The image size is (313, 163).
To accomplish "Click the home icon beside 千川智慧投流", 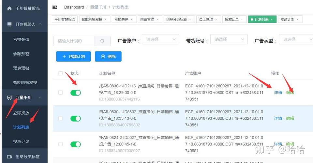I will [9, 8].
